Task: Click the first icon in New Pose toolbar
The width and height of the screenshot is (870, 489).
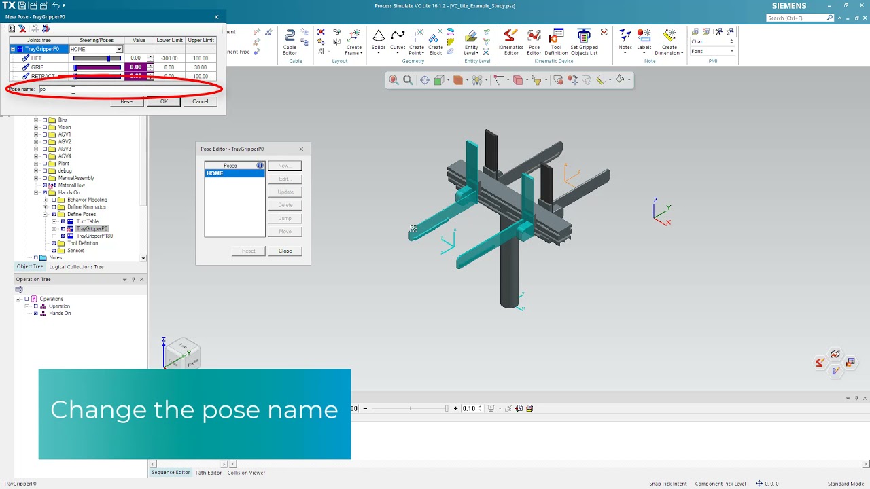Action: coord(12,29)
